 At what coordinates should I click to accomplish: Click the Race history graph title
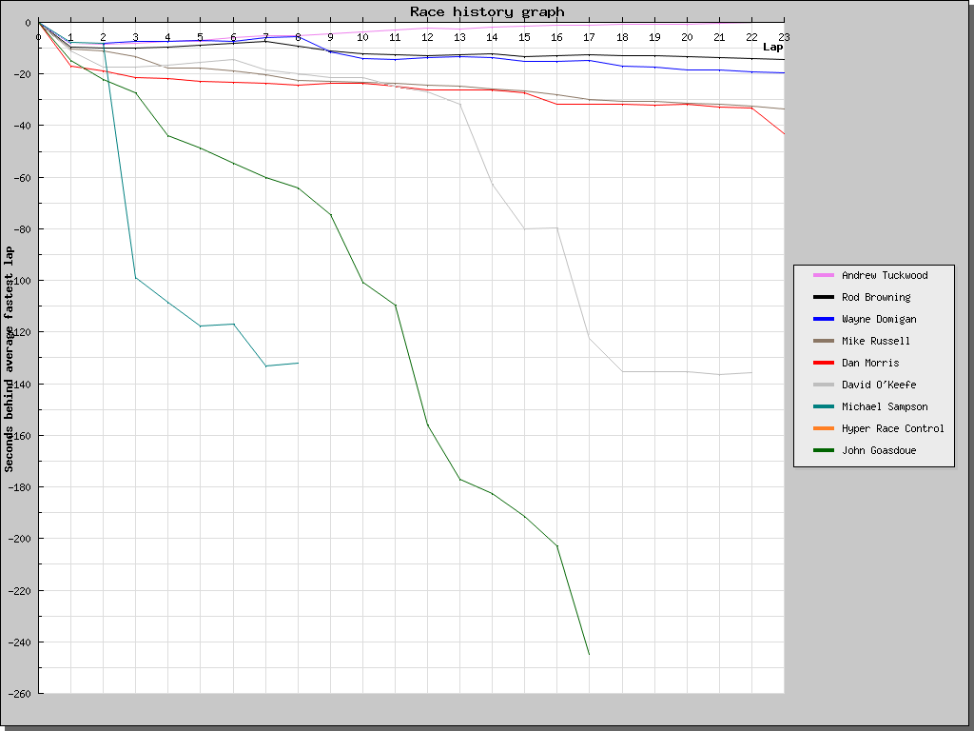(487, 11)
